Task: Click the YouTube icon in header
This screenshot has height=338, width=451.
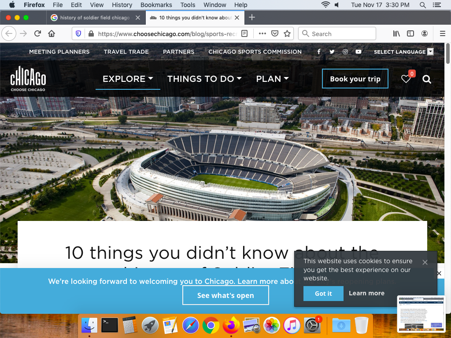Action: (359, 51)
